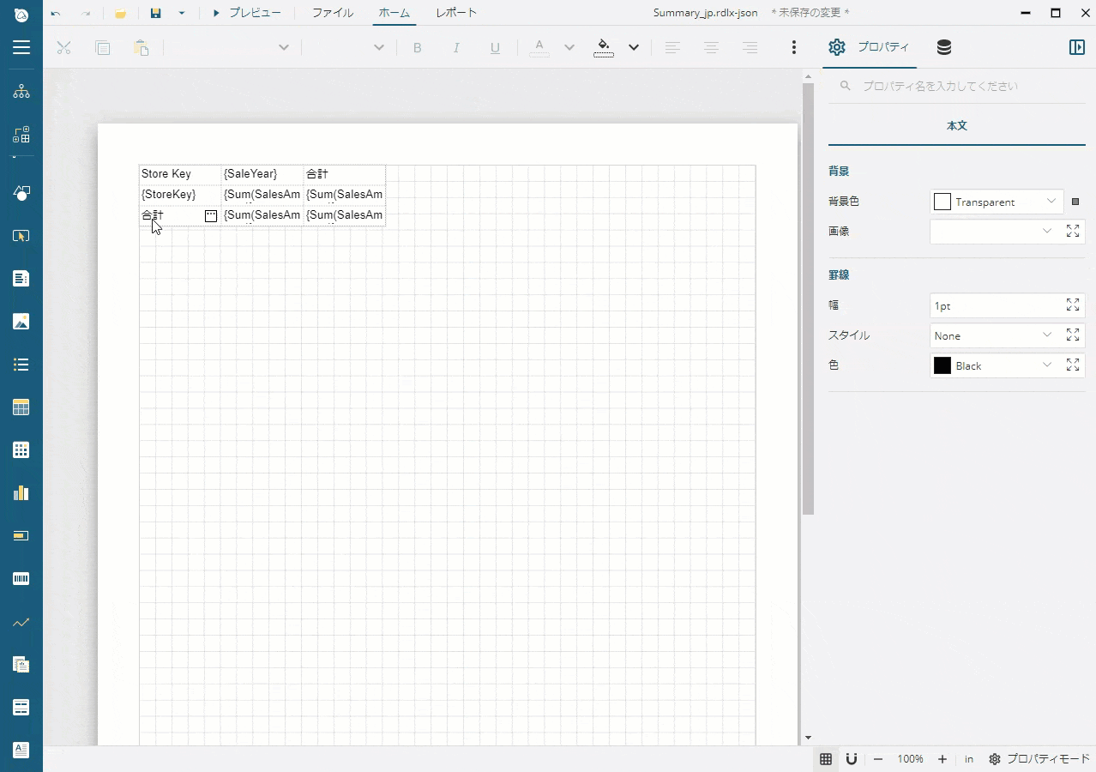Click the Black border color swatch
The height and width of the screenshot is (772, 1096).
pos(942,365)
